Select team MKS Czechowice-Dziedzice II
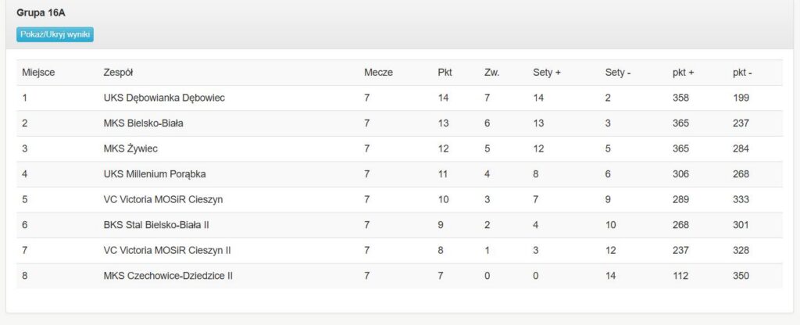The width and height of the screenshot is (800, 325). [x=169, y=276]
